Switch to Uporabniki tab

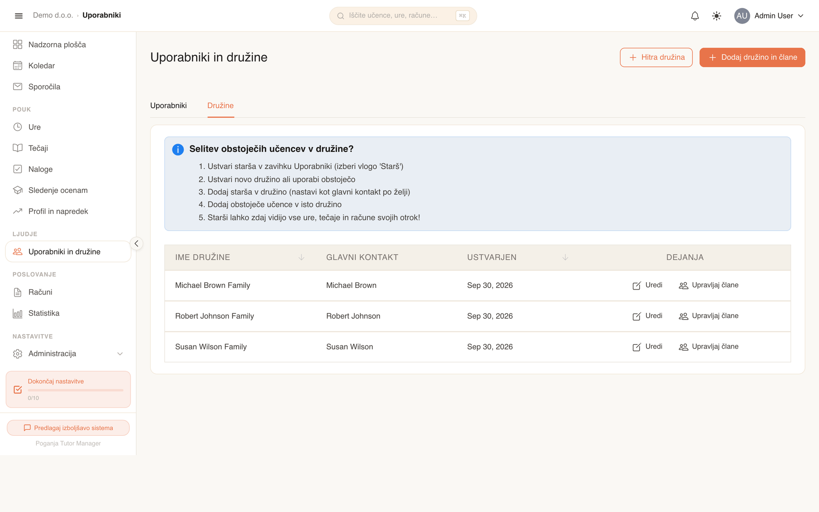[168, 105]
